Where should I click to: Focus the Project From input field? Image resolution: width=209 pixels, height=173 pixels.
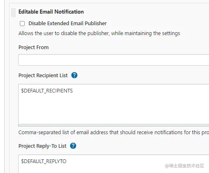(x=114, y=60)
